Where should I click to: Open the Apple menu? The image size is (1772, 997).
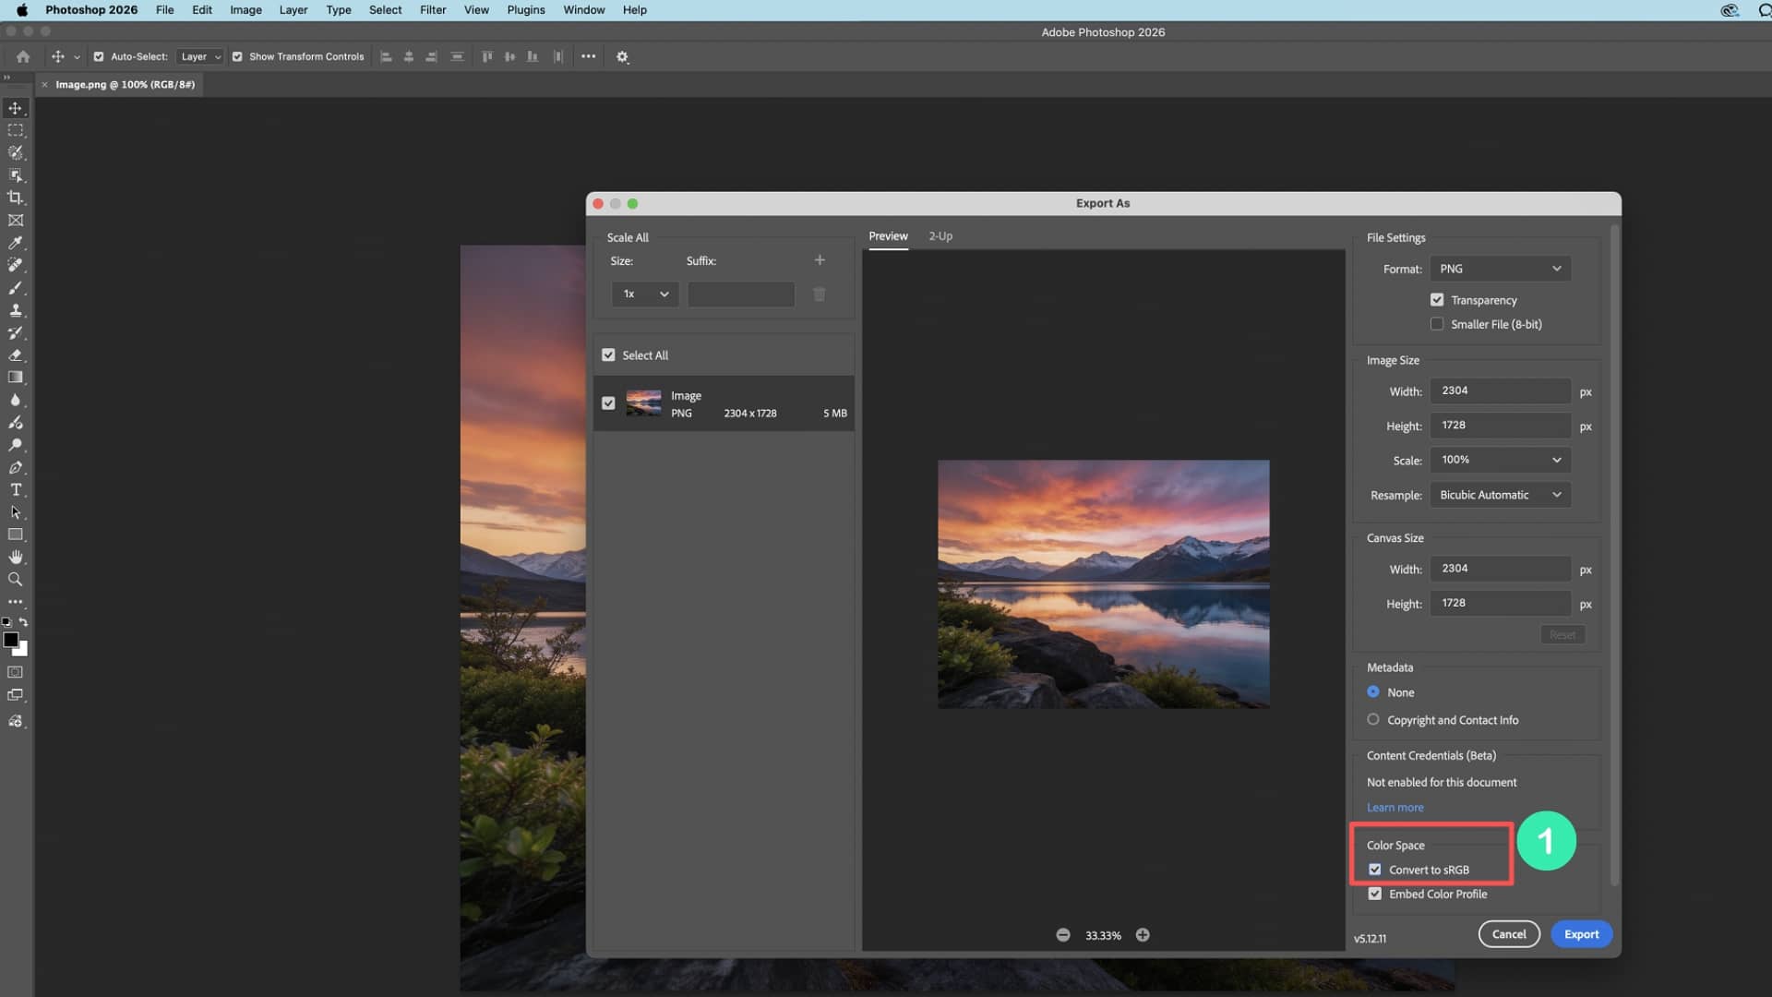[22, 10]
